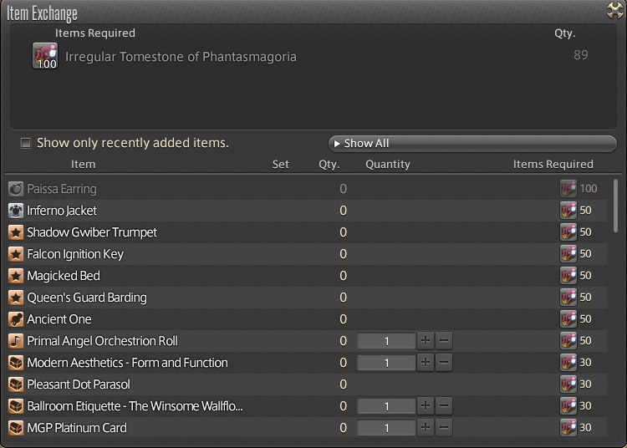The width and height of the screenshot is (627, 448).
Task: Select Primal Angel Orchestrion Roll item name
Action: pyautogui.click(x=102, y=341)
